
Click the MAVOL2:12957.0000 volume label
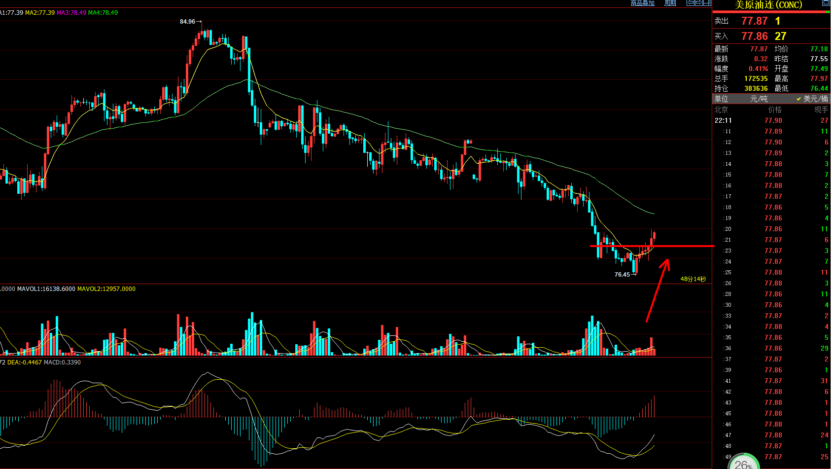pyautogui.click(x=106, y=289)
